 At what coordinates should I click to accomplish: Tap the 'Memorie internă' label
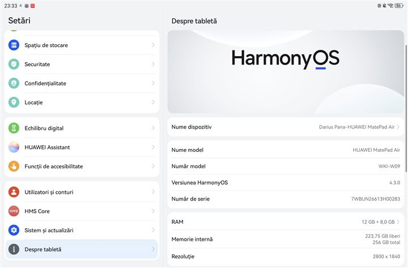coord(192,239)
